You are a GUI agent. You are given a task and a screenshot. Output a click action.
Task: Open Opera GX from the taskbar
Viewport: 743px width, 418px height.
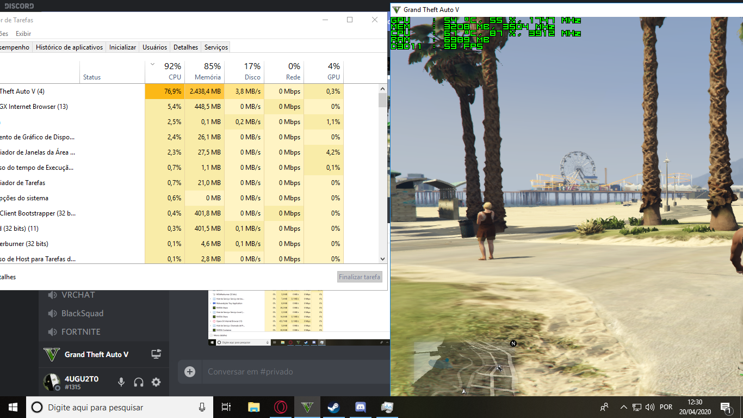click(x=280, y=407)
